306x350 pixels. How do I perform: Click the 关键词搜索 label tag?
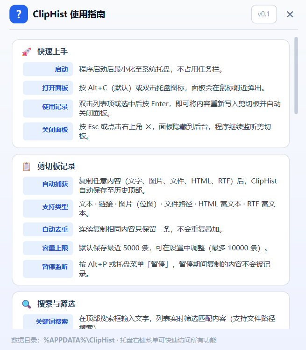click(x=48, y=321)
